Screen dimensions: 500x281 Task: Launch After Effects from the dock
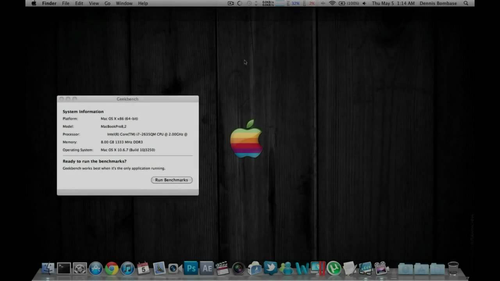pyautogui.click(x=207, y=268)
